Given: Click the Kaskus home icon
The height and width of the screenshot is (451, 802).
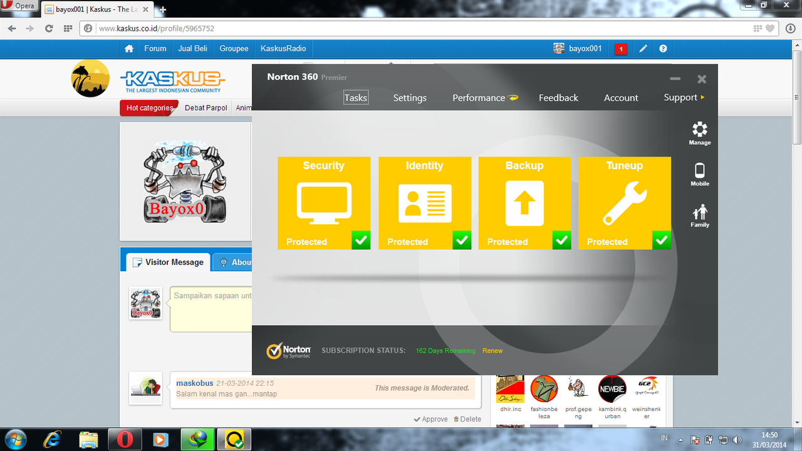Looking at the screenshot, I should (129, 48).
